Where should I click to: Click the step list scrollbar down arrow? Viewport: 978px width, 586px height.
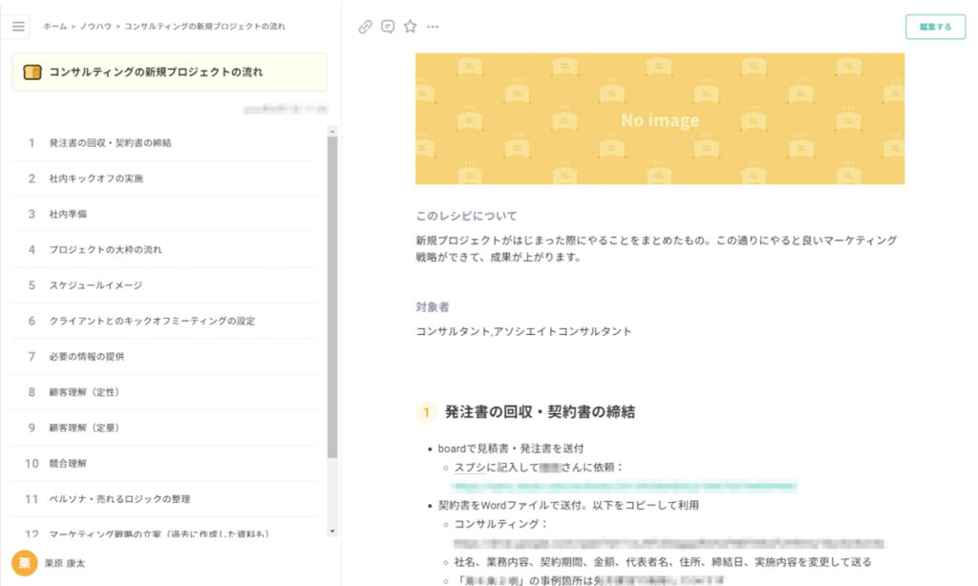click(x=332, y=532)
